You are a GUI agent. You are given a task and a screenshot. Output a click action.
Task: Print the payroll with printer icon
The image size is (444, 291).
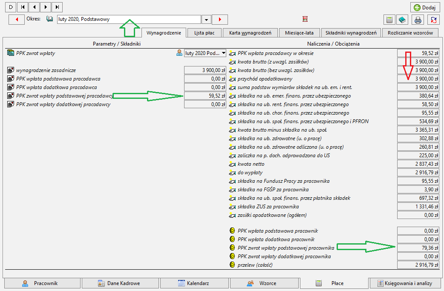(418, 20)
